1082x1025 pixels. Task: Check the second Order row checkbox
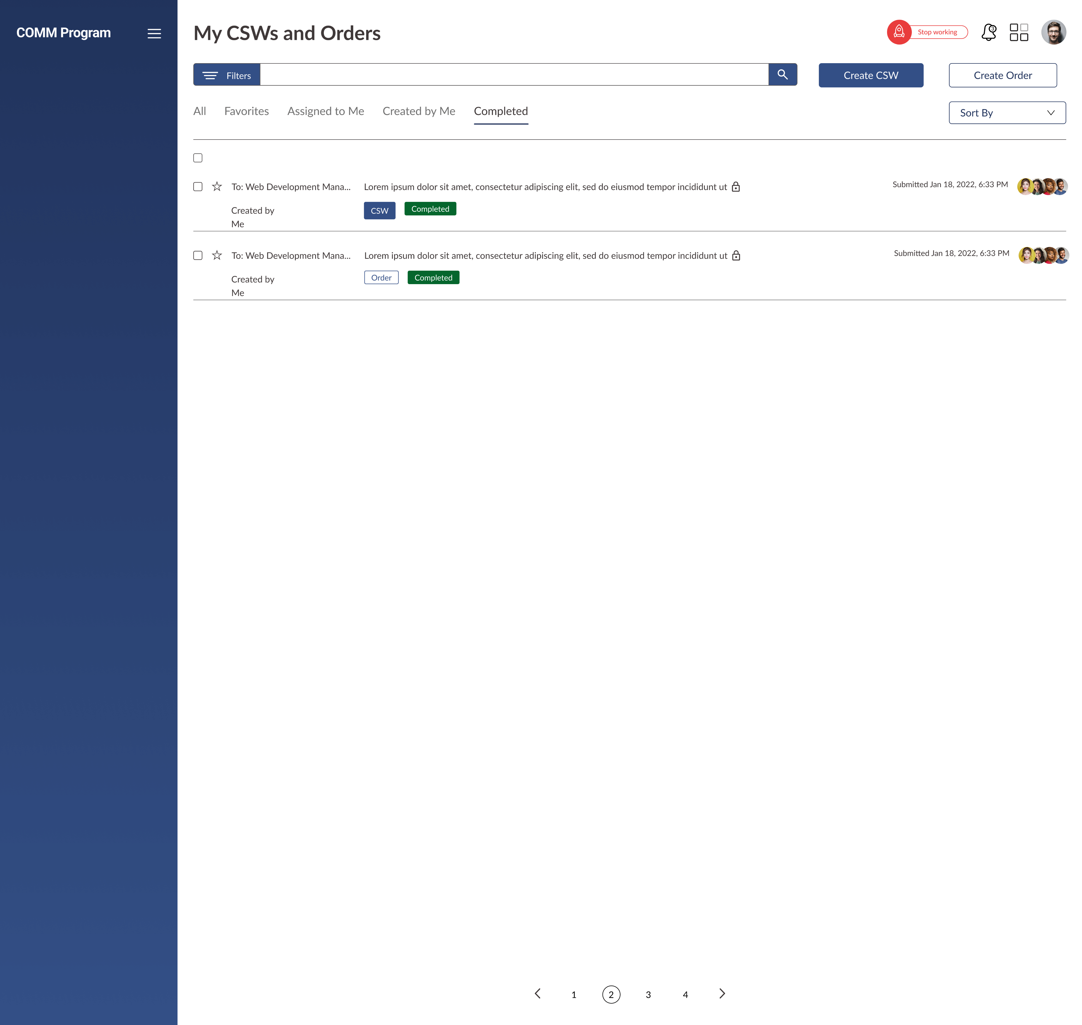click(x=198, y=256)
